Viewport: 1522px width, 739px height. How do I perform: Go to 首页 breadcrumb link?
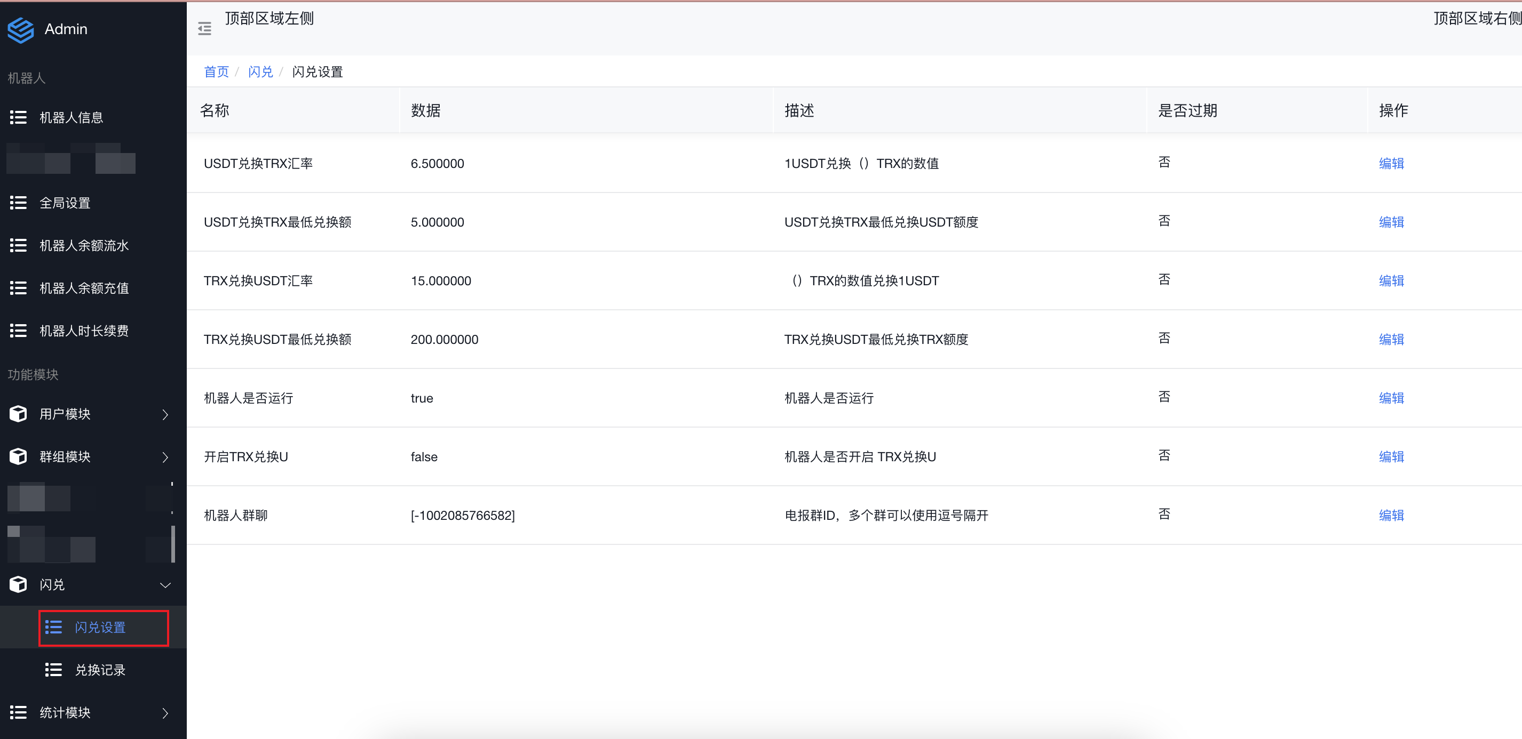pos(216,72)
